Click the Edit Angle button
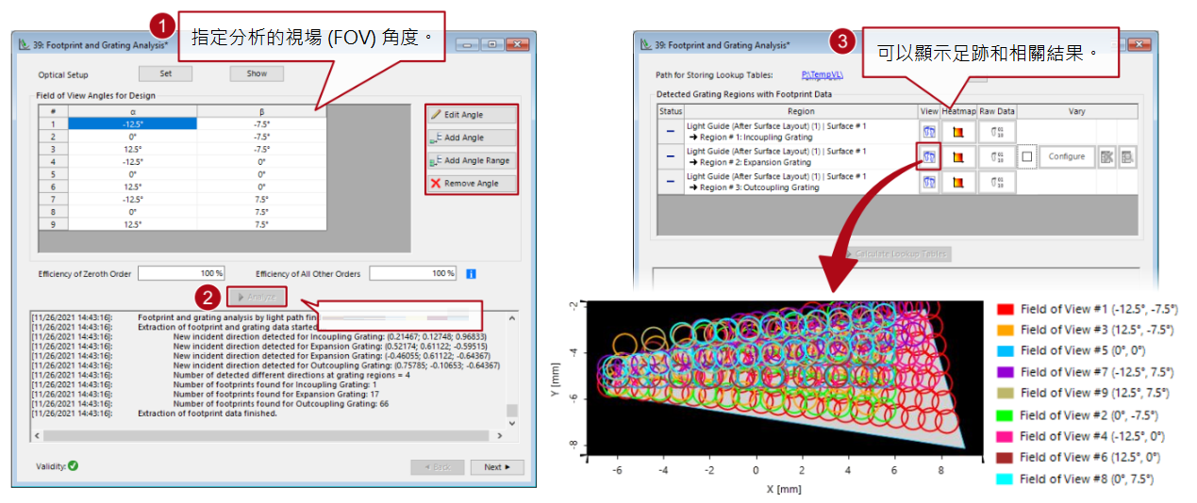 coord(471,115)
